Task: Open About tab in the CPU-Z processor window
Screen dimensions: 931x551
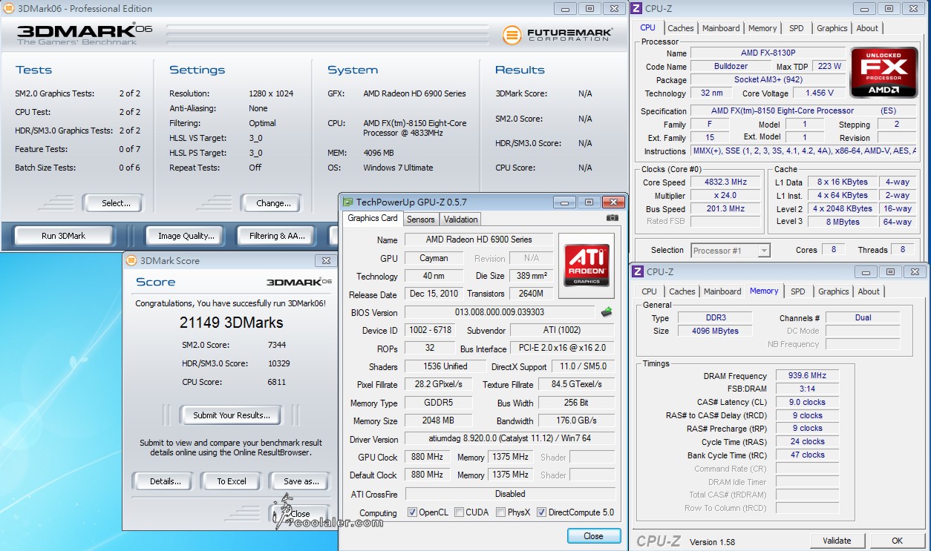Action: coord(867,28)
